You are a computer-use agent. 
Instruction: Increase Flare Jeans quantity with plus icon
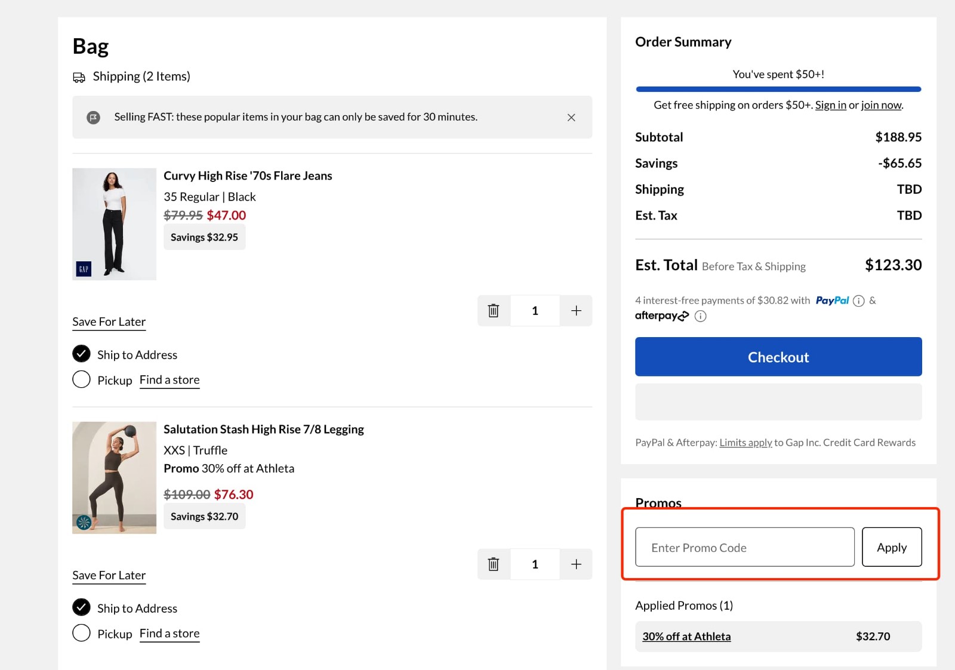point(576,311)
